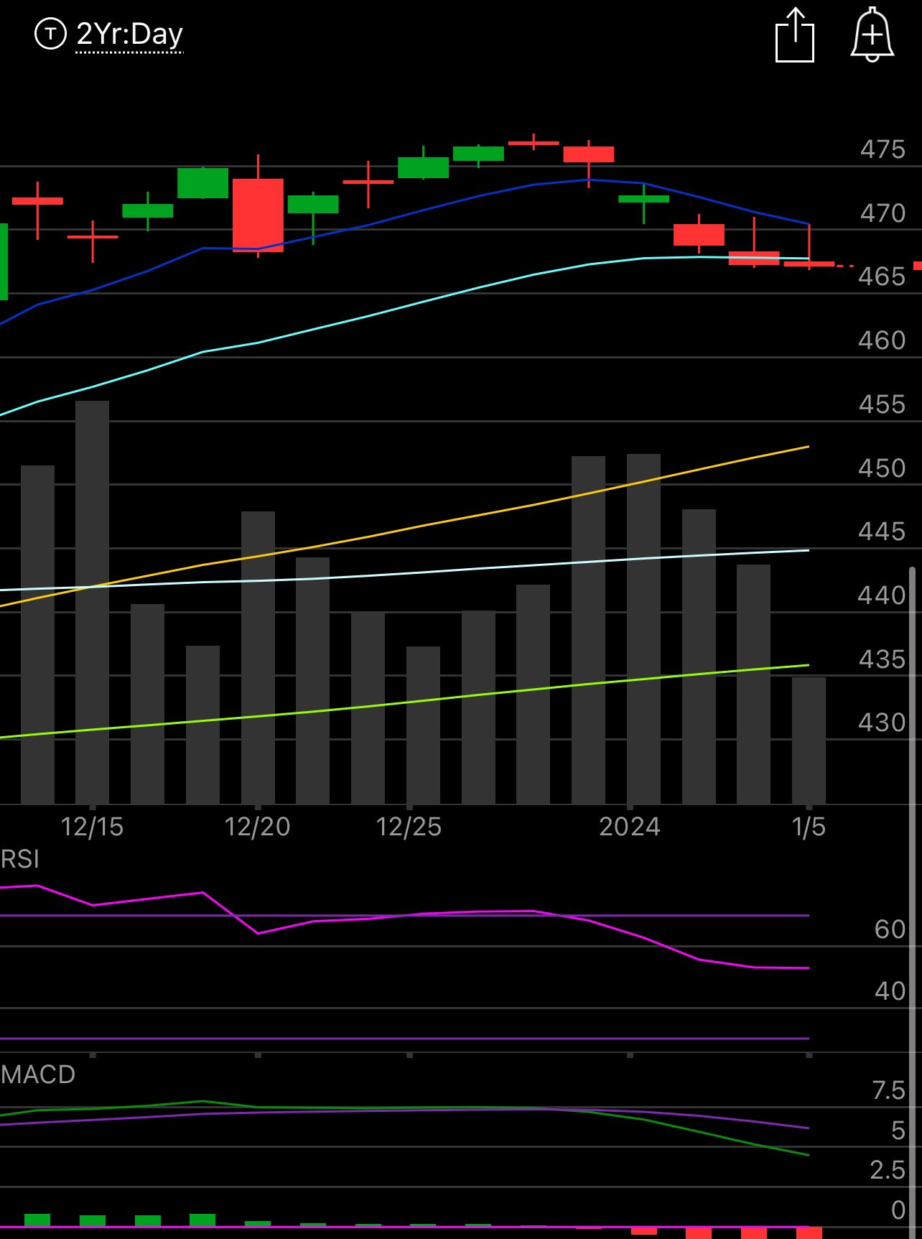922x1239 pixels.
Task: Tap the red current price marker at right edge
Action: click(x=918, y=266)
